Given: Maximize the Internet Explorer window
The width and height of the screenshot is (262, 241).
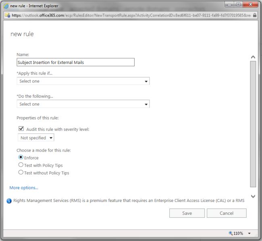Looking at the screenshot, I should [238, 5].
